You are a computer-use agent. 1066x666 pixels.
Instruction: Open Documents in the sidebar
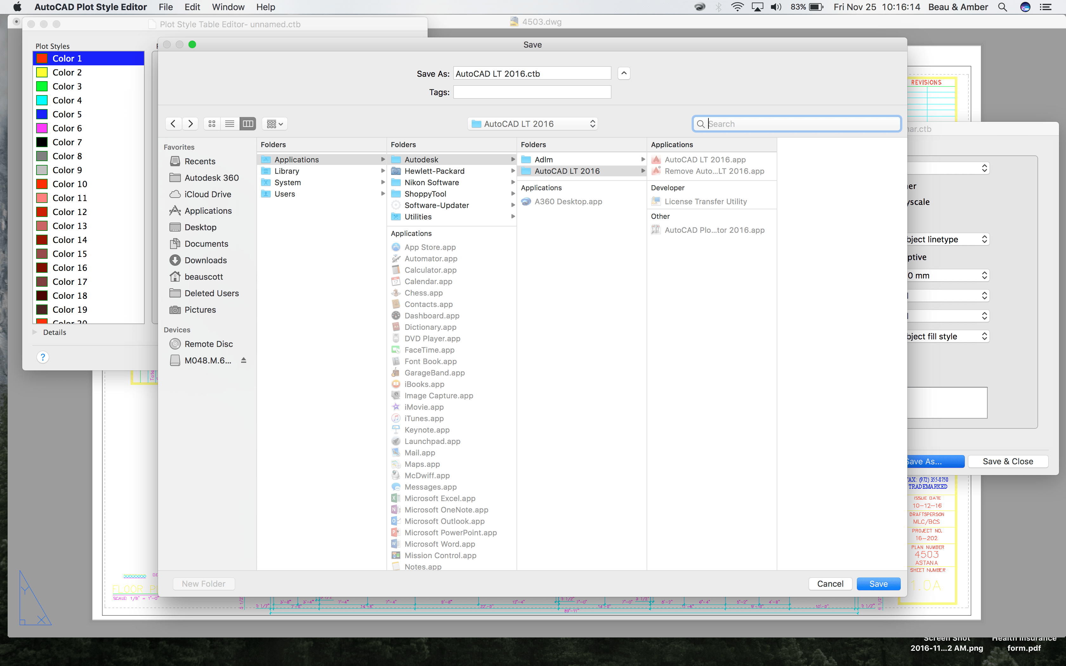tap(199, 244)
